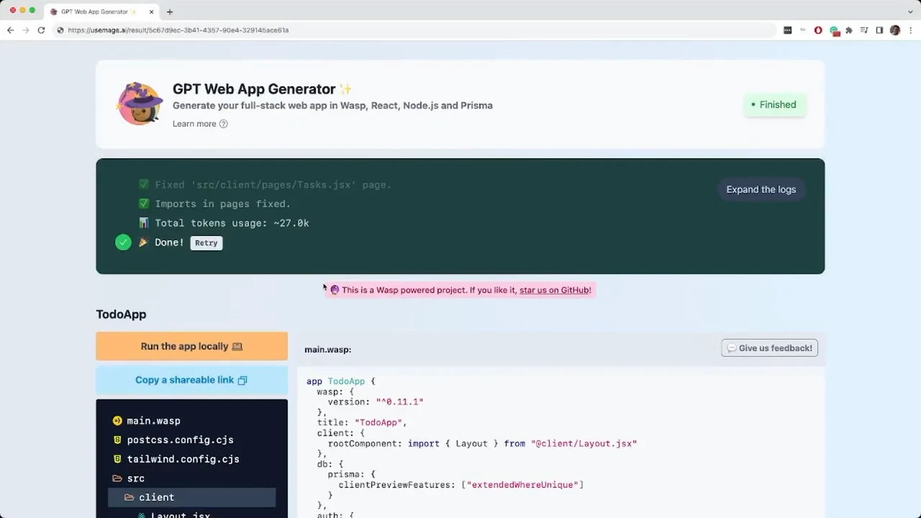Open the browser three-dot menu
The width and height of the screenshot is (921, 518).
click(911, 30)
